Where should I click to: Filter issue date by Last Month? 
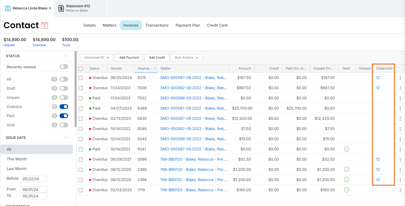(x=17, y=169)
